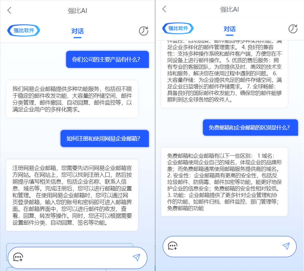Click the 强比软件 logo in the right panel
304x271 pixels.
point(178,28)
